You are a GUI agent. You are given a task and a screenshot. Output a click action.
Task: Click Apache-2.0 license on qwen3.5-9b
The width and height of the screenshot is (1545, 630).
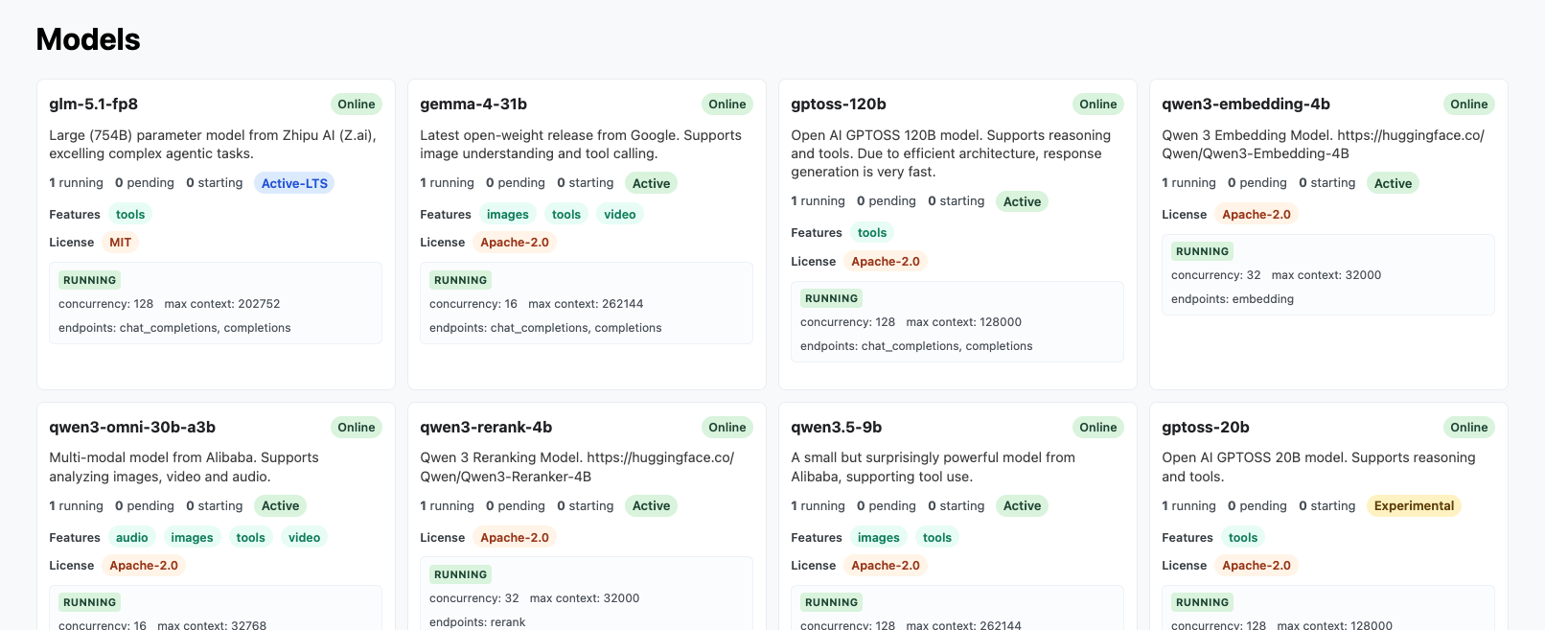(x=886, y=565)
